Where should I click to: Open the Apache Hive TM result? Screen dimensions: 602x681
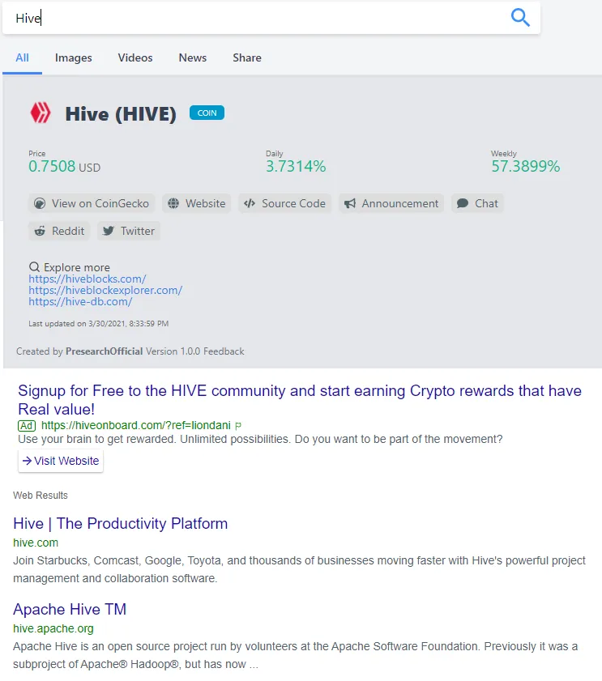pos(70,610)
